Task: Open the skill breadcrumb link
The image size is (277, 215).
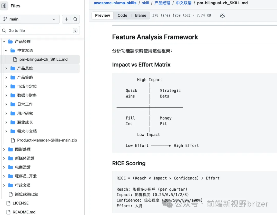Action: (x=145, y=3)
